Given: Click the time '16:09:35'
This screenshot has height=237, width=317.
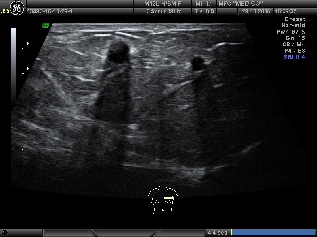Looking at the screenshot, I should pos(285,11).
